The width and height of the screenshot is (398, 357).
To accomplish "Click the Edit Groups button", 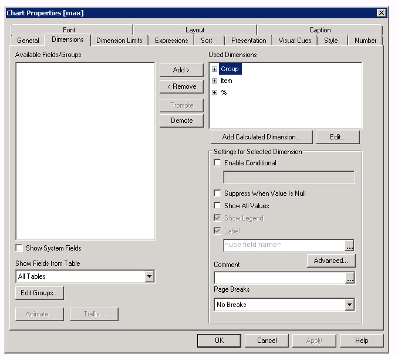I will 39,293.
